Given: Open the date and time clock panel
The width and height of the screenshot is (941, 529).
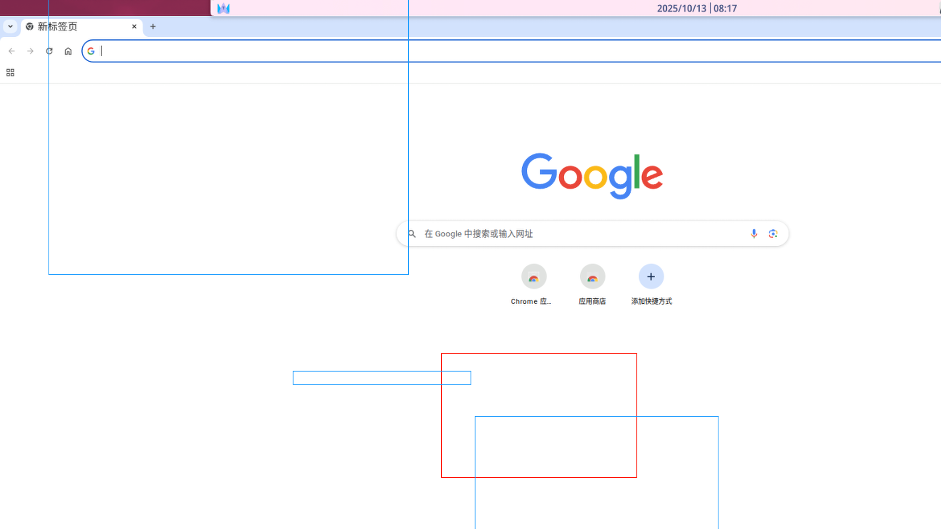Looking at the screenshot, I should coord(697,8).
